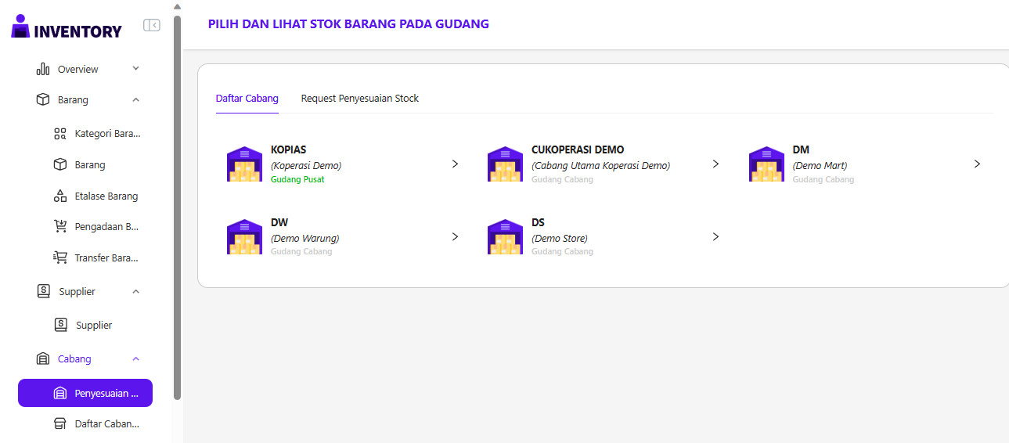
Task: Click the Etalase Barang shapes icon
Action: pos(60,196)
